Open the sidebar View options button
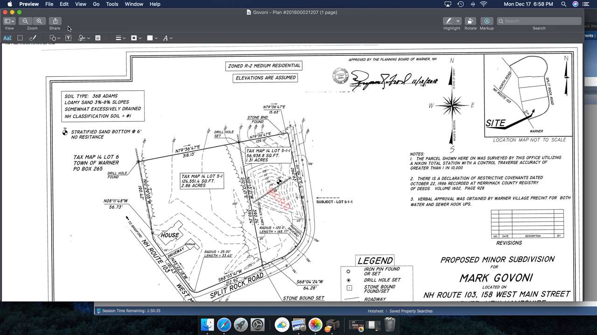Screen dimensions: 597x335 tap(9, 21)
